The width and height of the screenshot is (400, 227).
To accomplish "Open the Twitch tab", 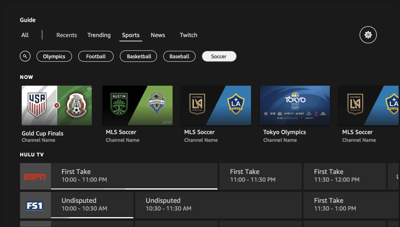I will pos(188,35).
